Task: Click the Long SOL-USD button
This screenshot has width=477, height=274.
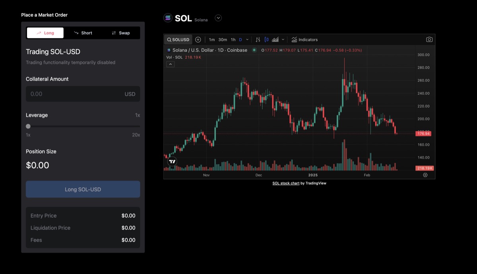Action: pyautogui.click(x=83, y=189)
